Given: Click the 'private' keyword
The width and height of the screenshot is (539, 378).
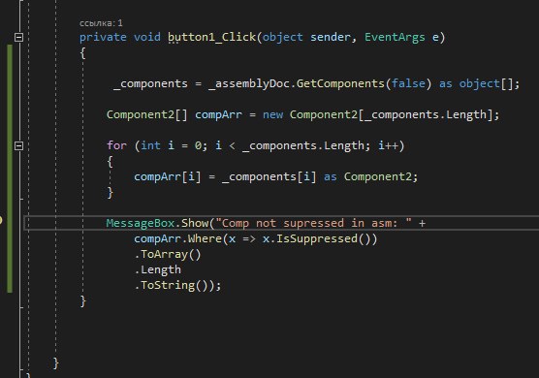Looking at the screenshot, I should click(x=103, y=37).
